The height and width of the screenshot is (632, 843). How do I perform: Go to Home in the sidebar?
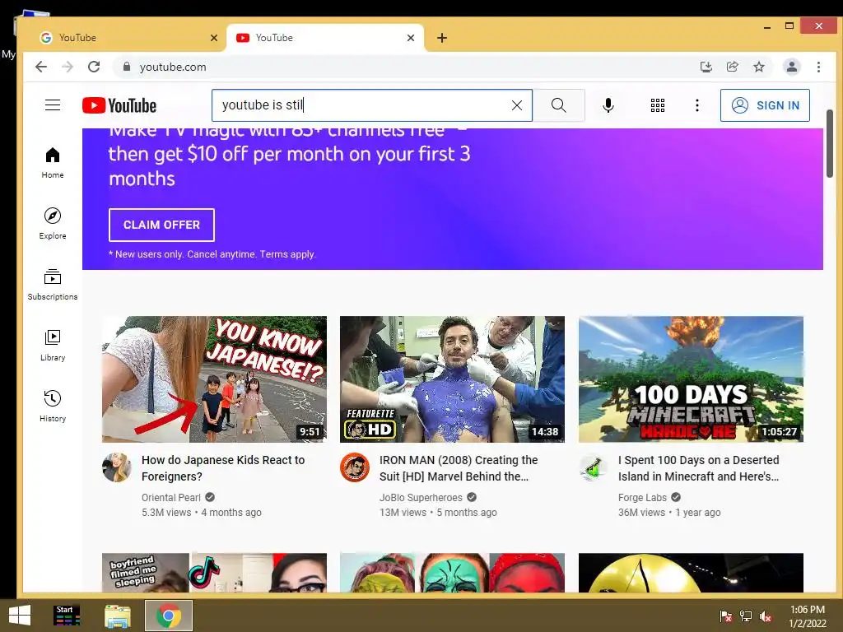[53, 163]
